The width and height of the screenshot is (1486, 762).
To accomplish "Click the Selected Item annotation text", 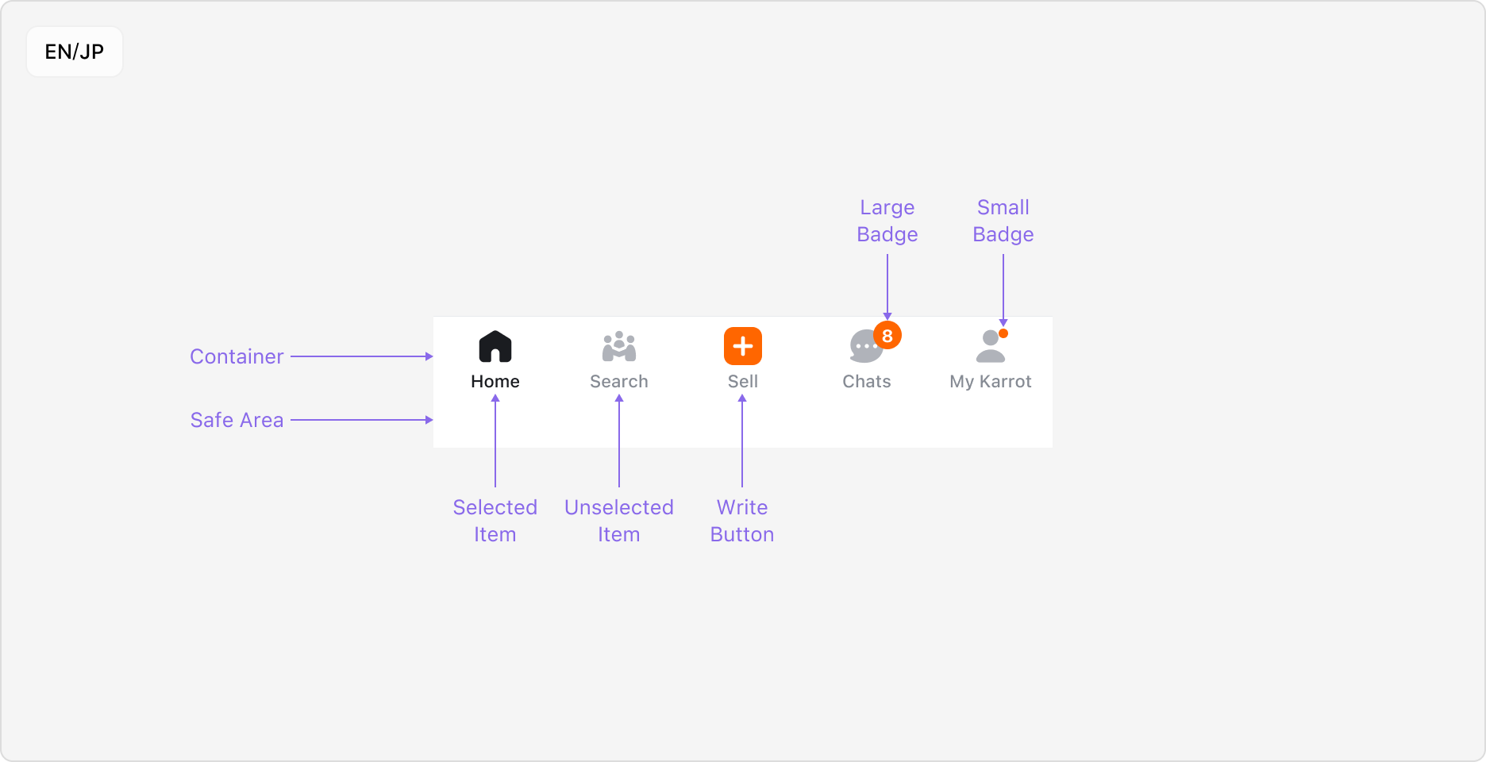I will [x=495, y=521].
